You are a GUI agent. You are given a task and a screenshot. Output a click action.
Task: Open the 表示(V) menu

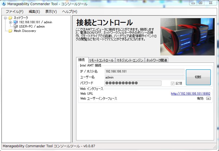point(51,12)
